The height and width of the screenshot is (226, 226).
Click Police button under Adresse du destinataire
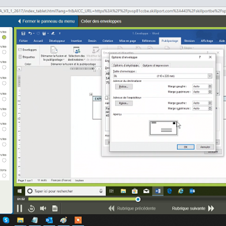click(x=124, y=87)
